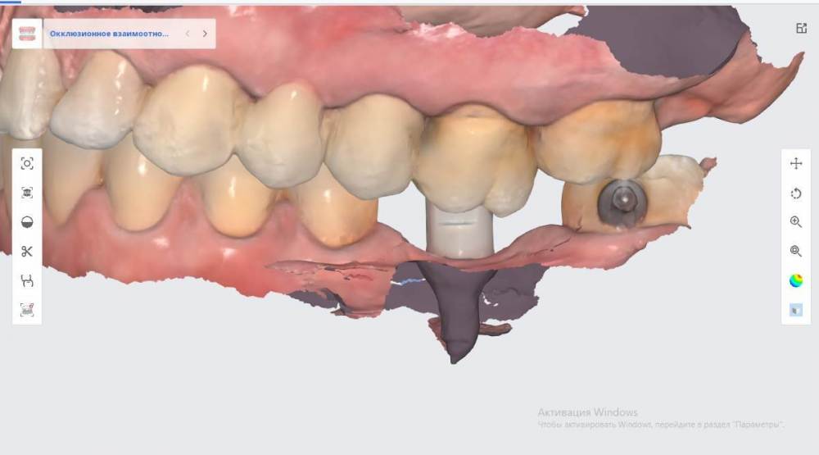Screen dimensions: 819x455
Task: Select the teeth scan frame tool
Action: tap(27, 193)
